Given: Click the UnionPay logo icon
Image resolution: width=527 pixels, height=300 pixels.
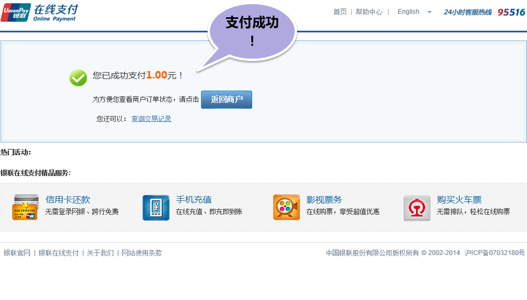Looking at the screenshot, I should point(16,12).
